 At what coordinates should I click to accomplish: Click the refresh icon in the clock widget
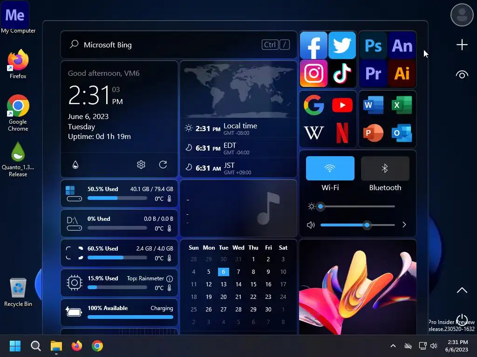pyautogui.click(x=163, y=165)
